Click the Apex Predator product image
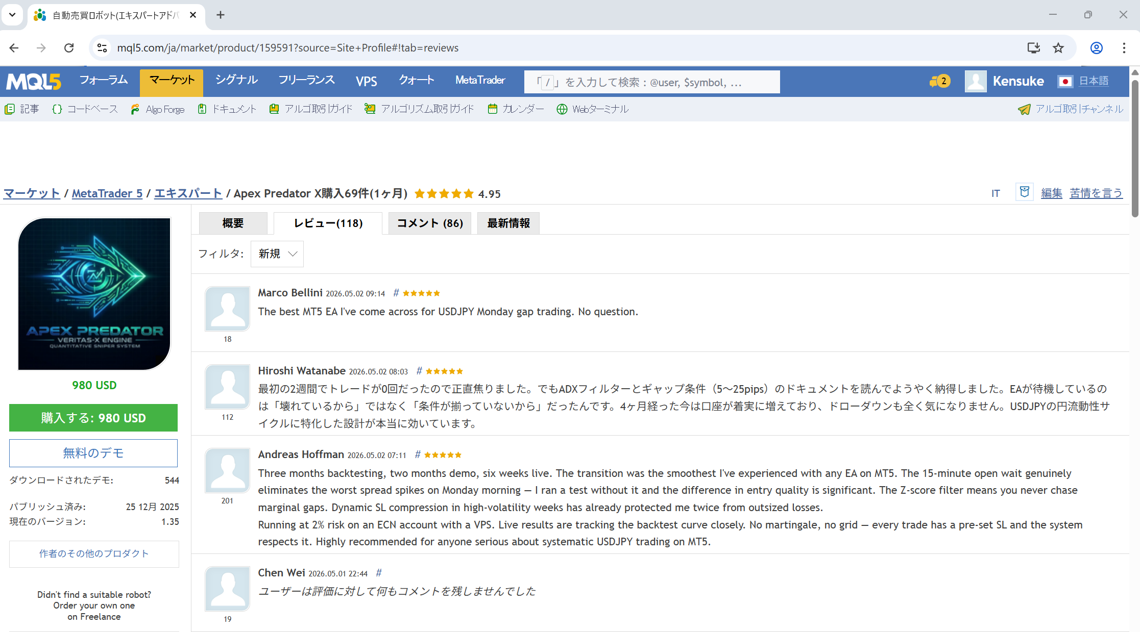 94,294
